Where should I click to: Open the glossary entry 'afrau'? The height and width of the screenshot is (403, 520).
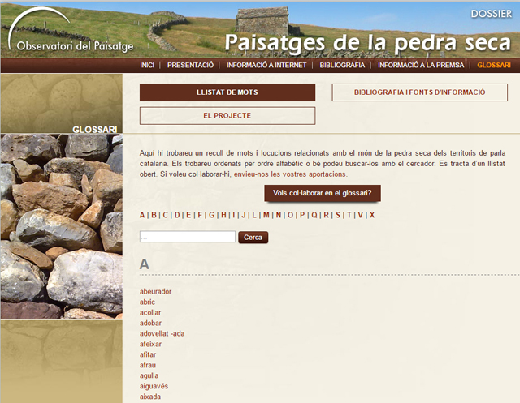tap(148, 365)
